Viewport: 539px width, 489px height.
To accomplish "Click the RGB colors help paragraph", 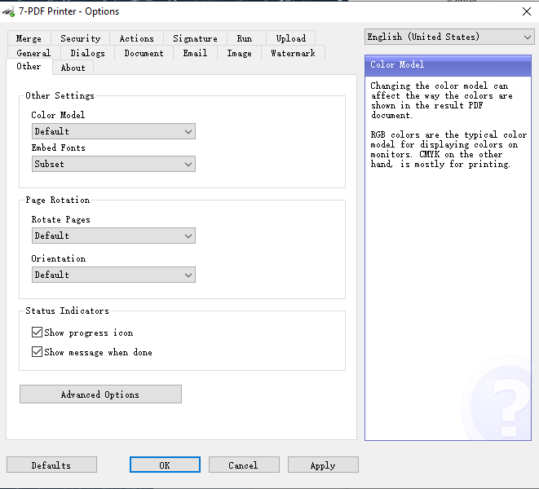I will click(x=448, y=149).
